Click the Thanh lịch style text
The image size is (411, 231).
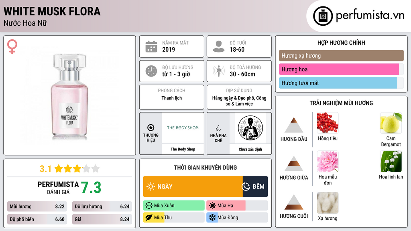[172, 98]
